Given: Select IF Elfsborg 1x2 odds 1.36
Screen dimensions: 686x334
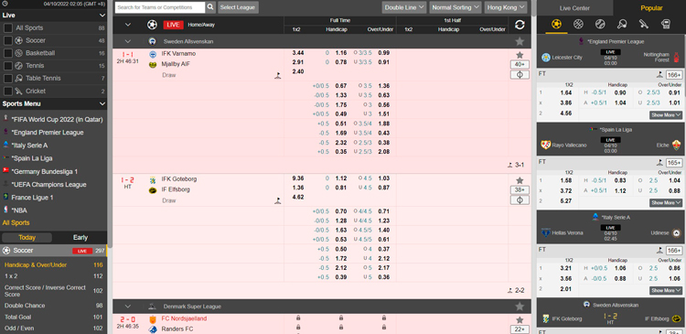Looking at the screenshot, I should coord(297,188).
